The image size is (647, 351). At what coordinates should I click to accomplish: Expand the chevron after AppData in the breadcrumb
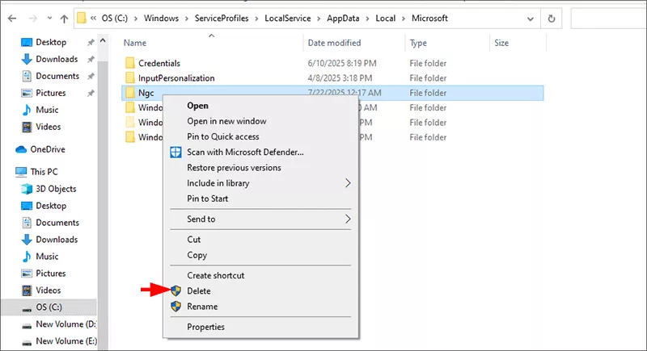coord(367,19)
